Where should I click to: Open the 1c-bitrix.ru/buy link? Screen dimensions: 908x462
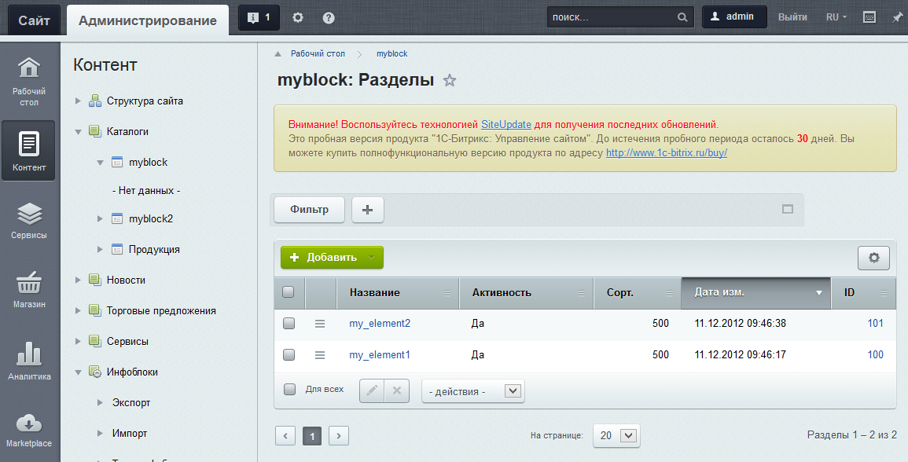(667, 153)
